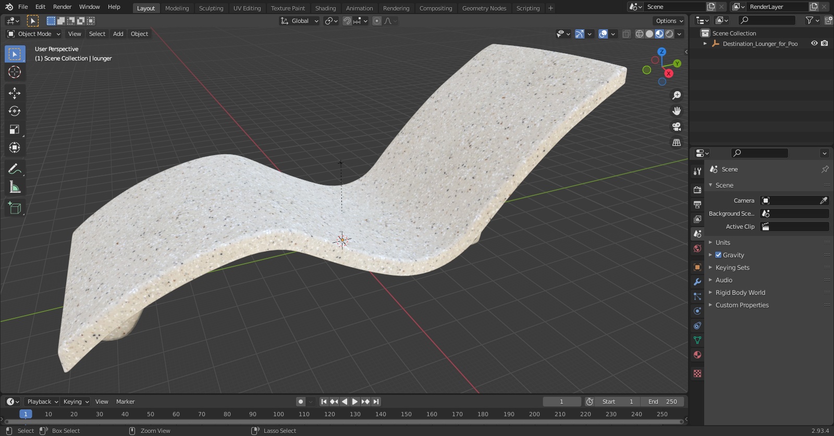Jump to the timeline end frame
Viewport: 834px width, 436px height.
pos(376,402)
